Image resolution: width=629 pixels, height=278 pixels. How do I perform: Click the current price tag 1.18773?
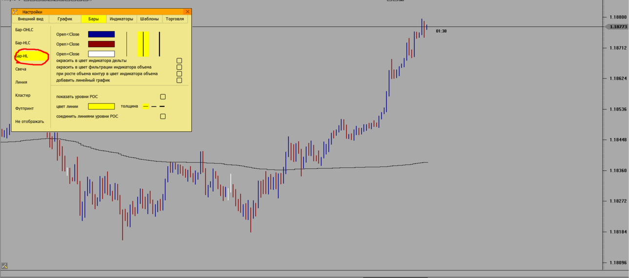617,27
